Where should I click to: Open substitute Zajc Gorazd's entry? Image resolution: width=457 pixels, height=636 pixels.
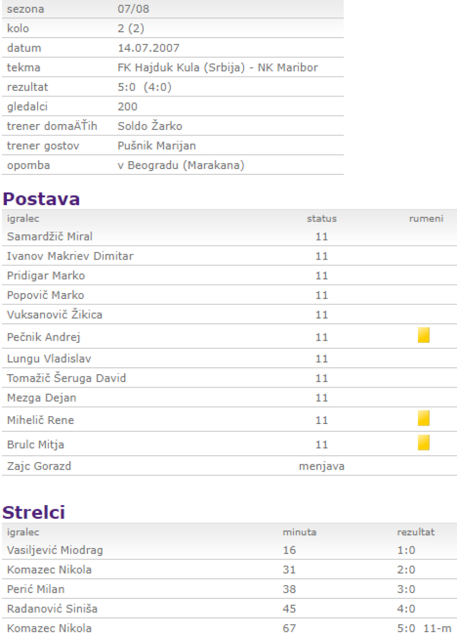(39, 466)
